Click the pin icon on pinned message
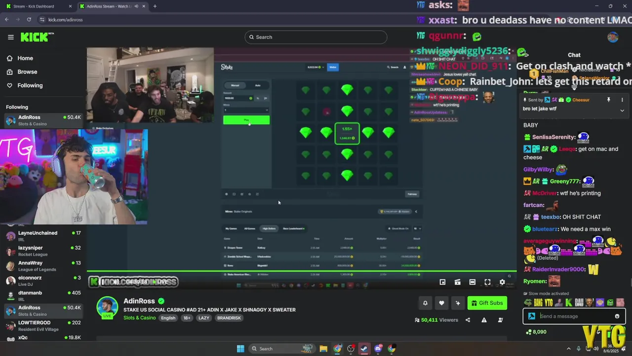 pos(608,100)
